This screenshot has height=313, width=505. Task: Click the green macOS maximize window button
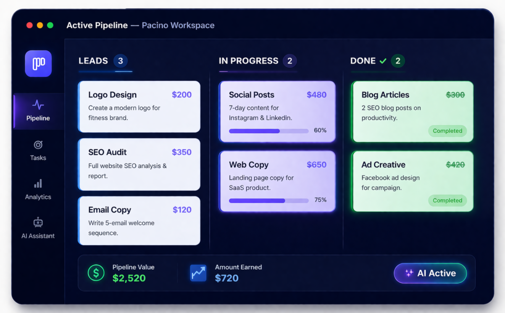click(x=50, y=25)
